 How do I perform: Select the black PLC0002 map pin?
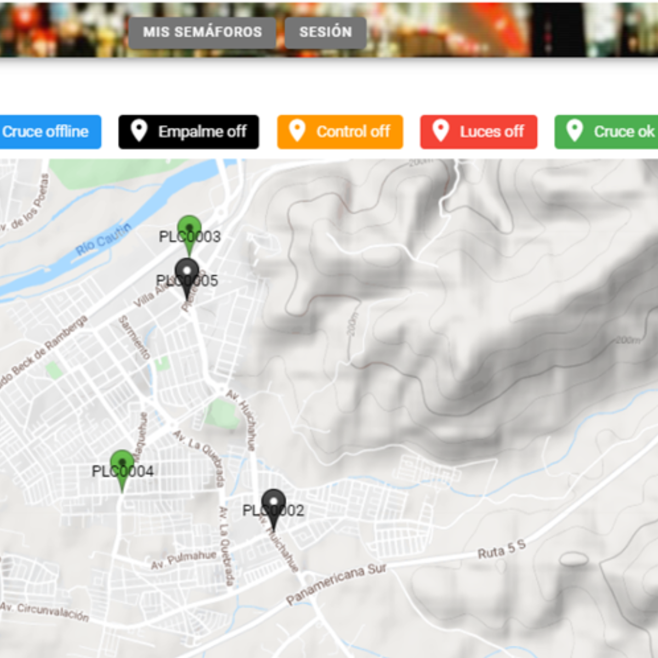tap(273, 505)
